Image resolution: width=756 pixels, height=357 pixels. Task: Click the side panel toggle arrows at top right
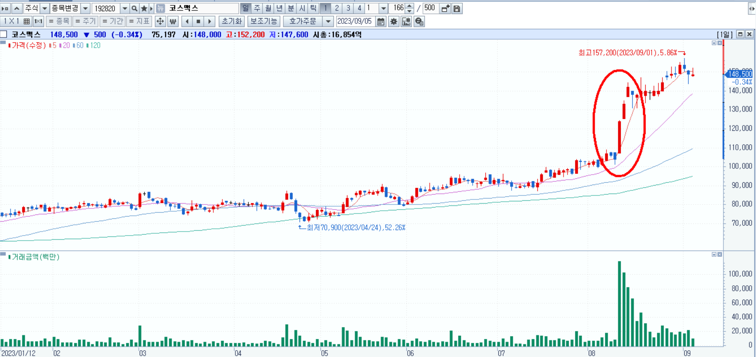pyautogui.click(x=751, y=9)
